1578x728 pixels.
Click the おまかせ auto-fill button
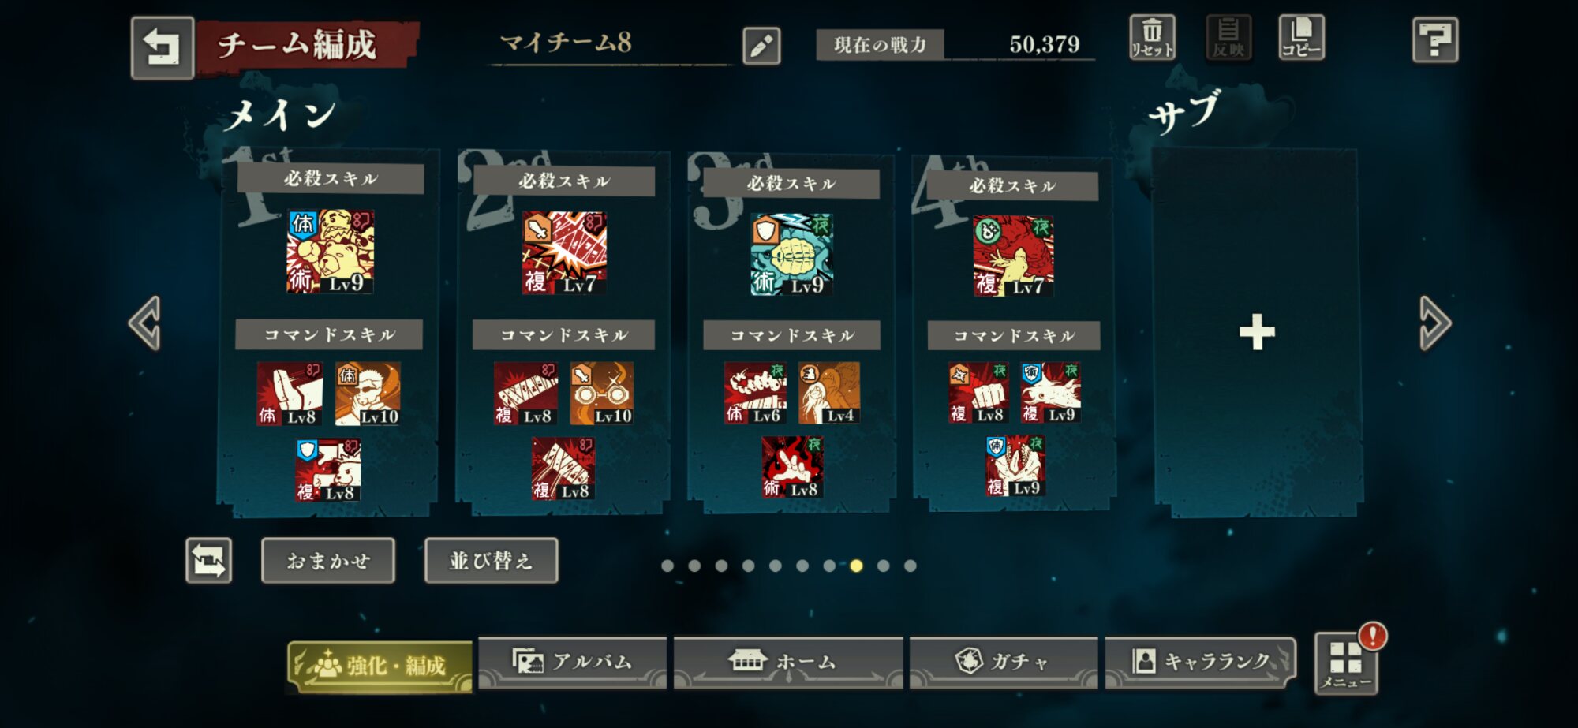328,561
